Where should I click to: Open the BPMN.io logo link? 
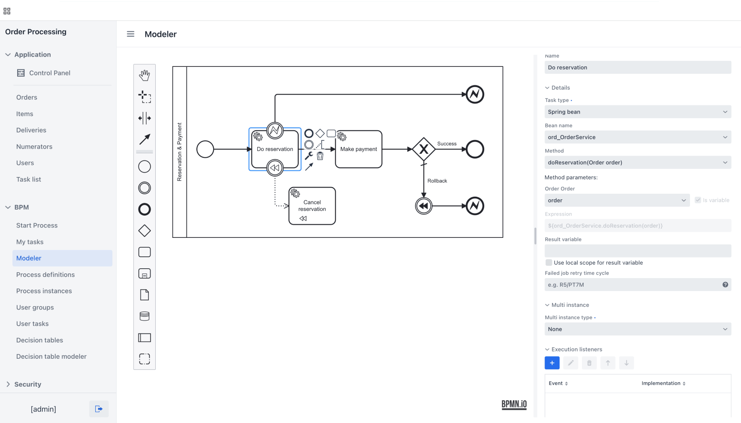tap(514, 405)
